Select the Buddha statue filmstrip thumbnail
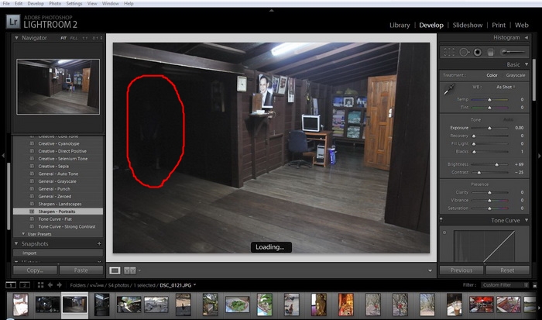Screen dimensions: 542x320 pos(319,305)
